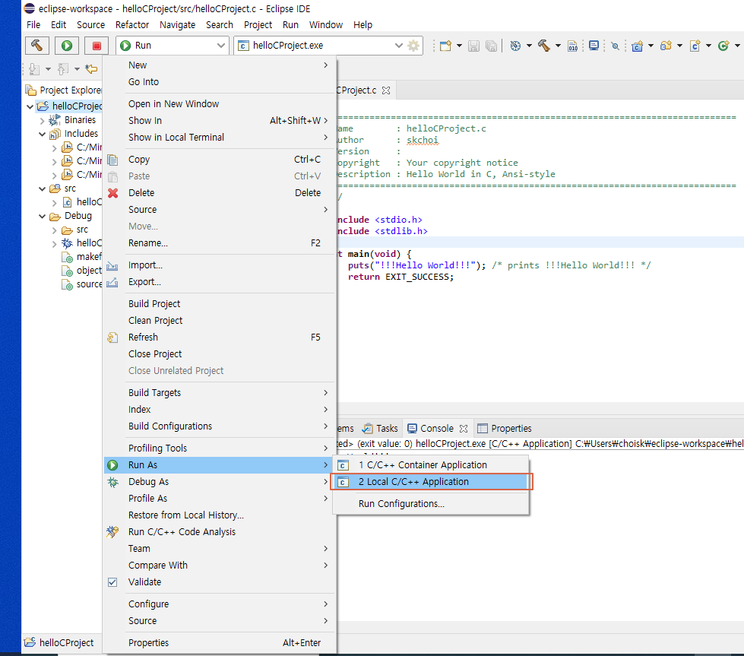Collapse the src folder tree node
744x656 pixels.
tap(43, 189)
